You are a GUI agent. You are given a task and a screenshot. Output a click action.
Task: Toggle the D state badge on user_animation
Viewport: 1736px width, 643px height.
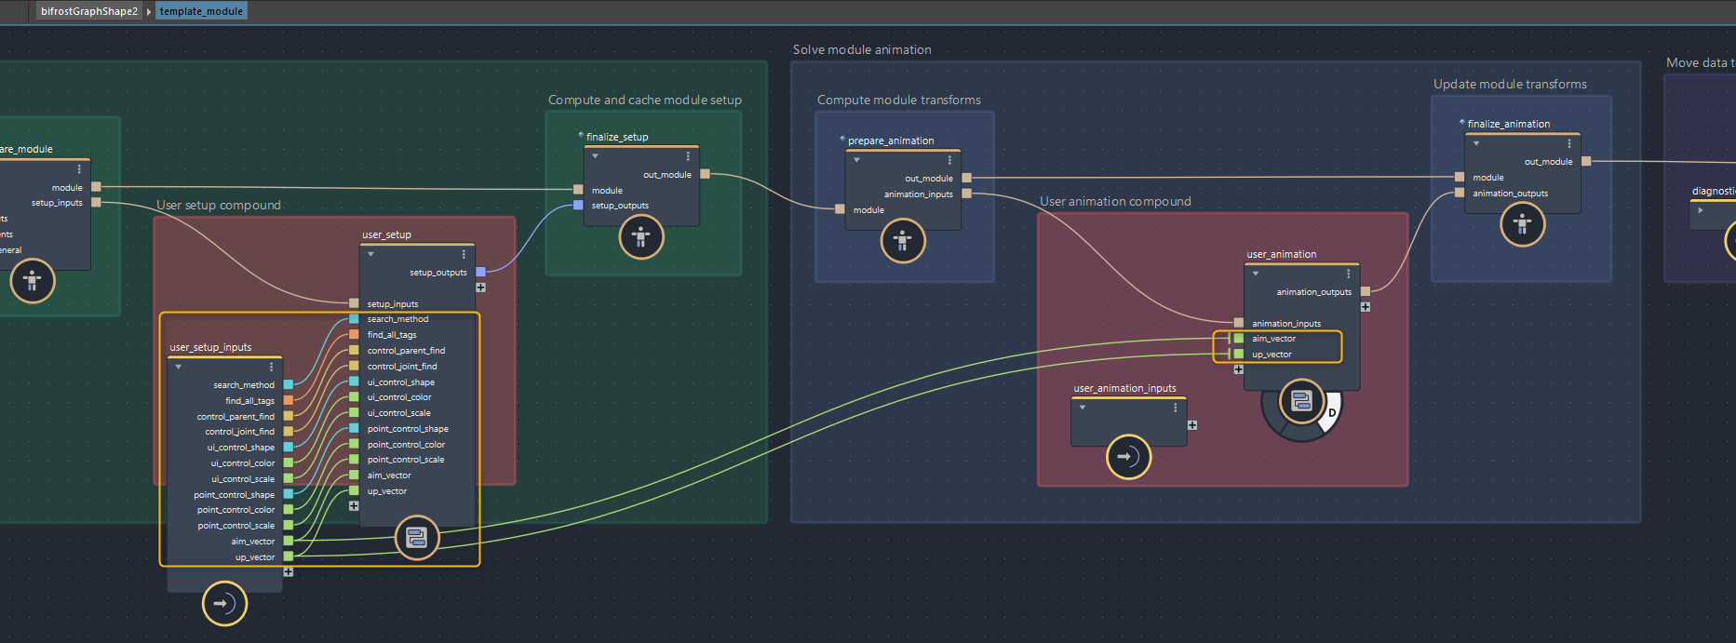(1332, 412)
